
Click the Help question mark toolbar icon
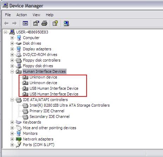tap(55, 23)
